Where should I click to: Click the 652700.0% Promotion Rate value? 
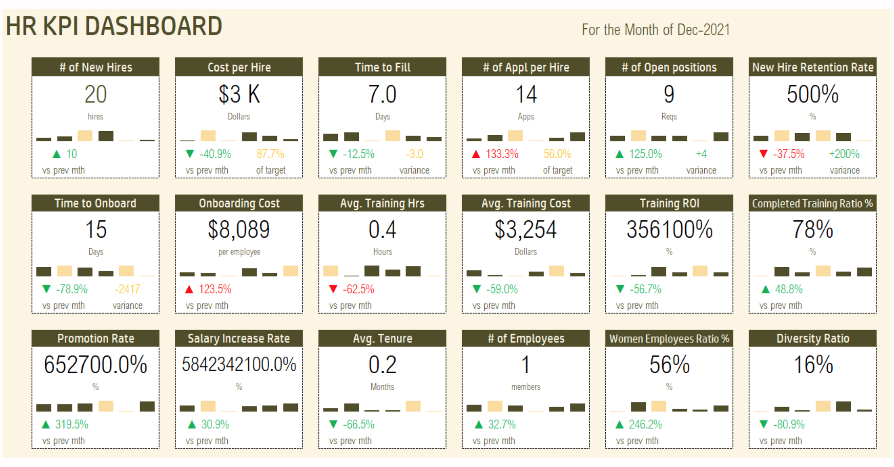(95, 365)
